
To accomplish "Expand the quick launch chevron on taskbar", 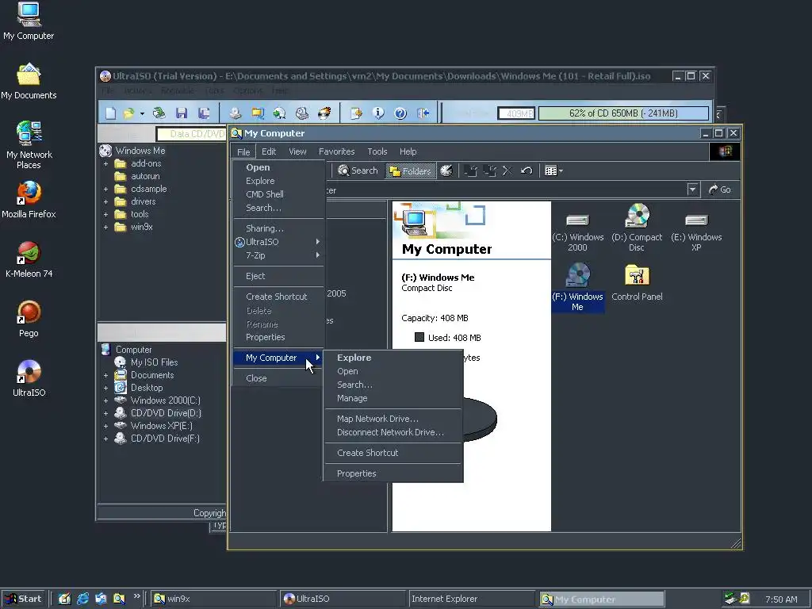I will pyautogui.click(x=136, y=596).
